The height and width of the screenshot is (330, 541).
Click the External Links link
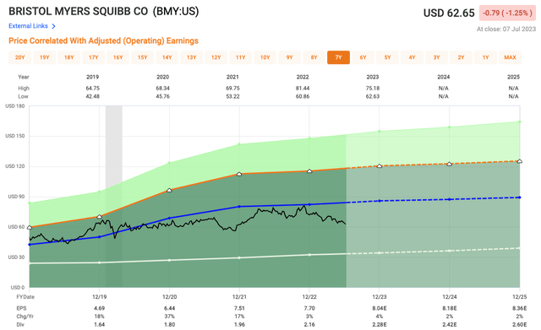[28, 26]
